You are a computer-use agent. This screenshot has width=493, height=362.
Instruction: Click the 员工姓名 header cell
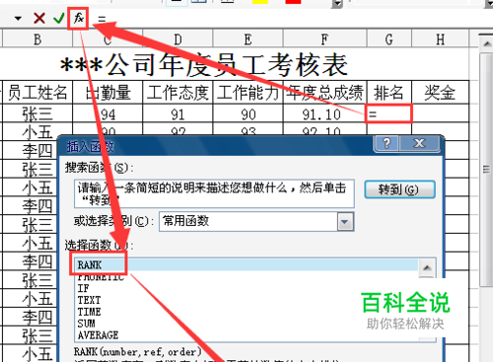coord(37,93)
